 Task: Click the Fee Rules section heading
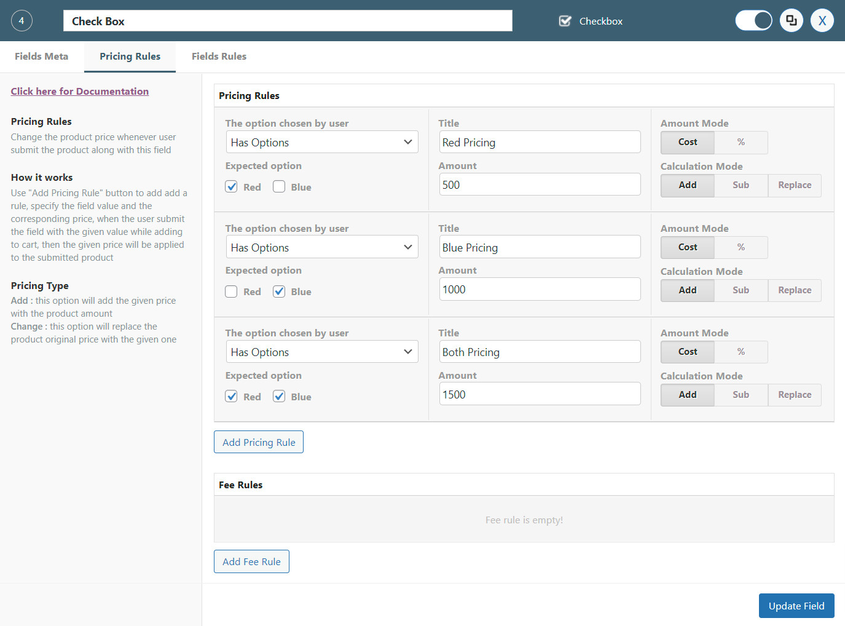(241, 485)
